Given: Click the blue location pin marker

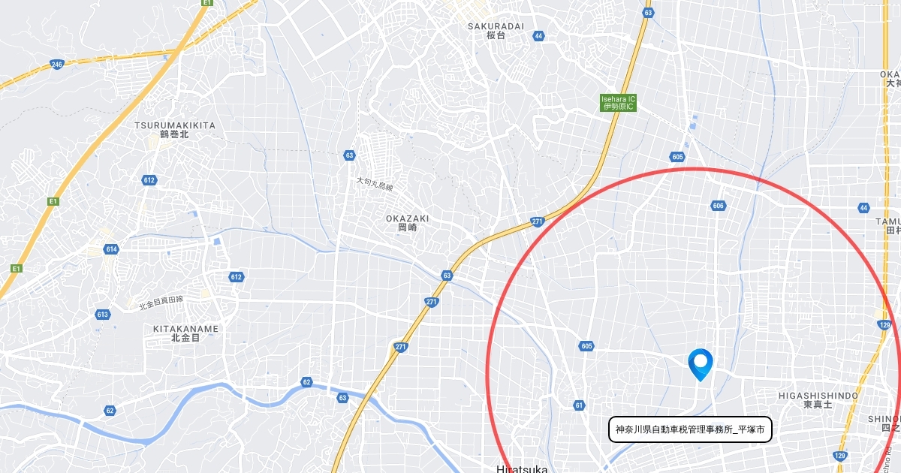Looking at the screenshot, I should 701,366.
